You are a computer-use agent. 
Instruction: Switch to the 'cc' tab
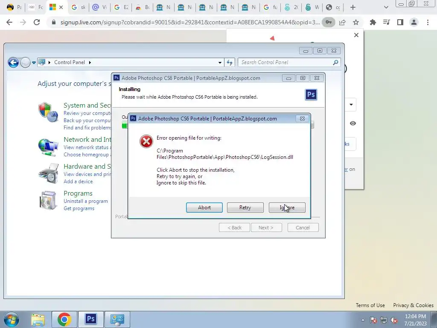[x=333, y=8]
